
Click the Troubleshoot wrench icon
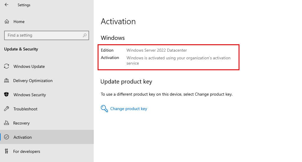[6, 109]
